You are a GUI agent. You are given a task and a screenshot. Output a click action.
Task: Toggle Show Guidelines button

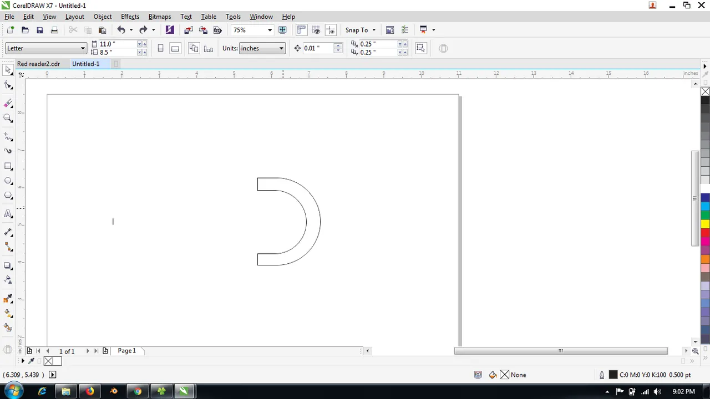tap(331, 30)
